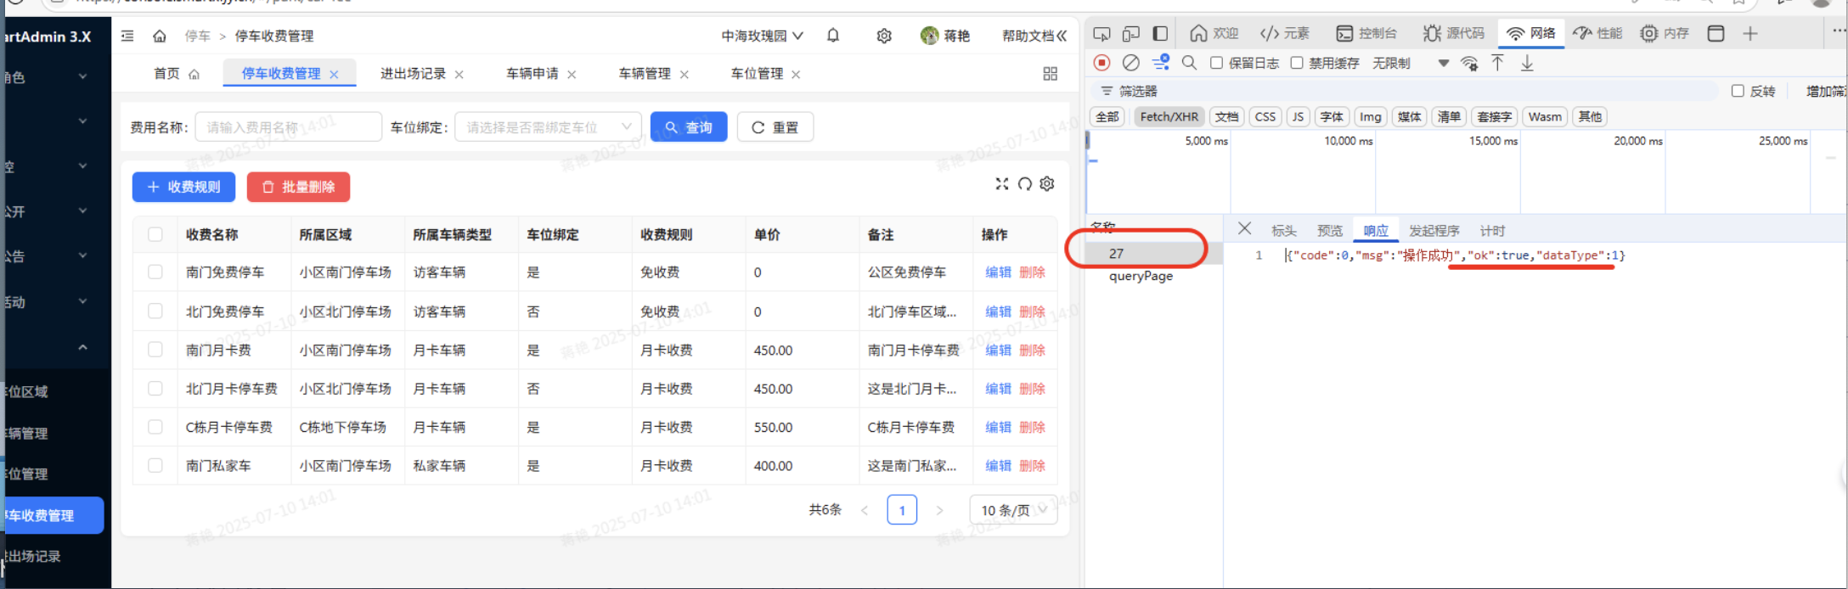Select the 南门免费停车 row checkbox
Screen dimensions: 1848x589
[155, 272]
